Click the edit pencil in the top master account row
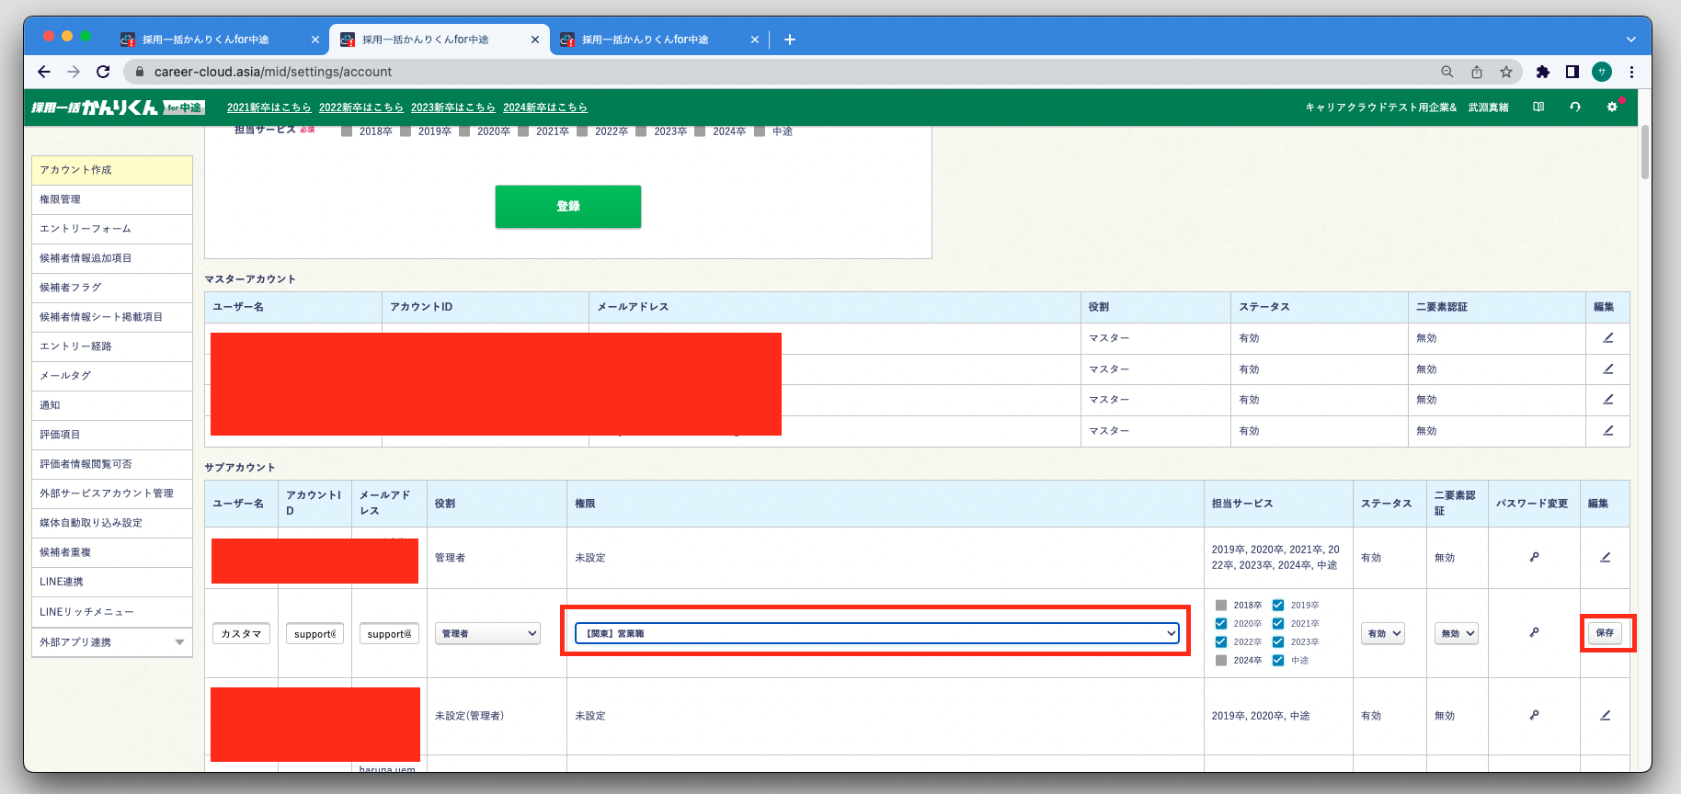Viewport: 1681px width, 794px height. 1608,337
